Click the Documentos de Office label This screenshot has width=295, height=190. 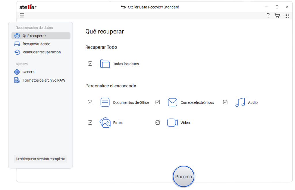pos(131,102)
